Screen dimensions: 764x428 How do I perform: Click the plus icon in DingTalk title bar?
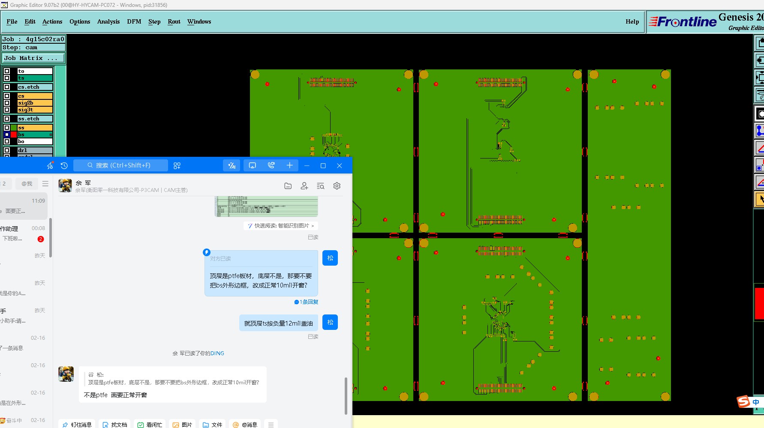coord(290,165)
